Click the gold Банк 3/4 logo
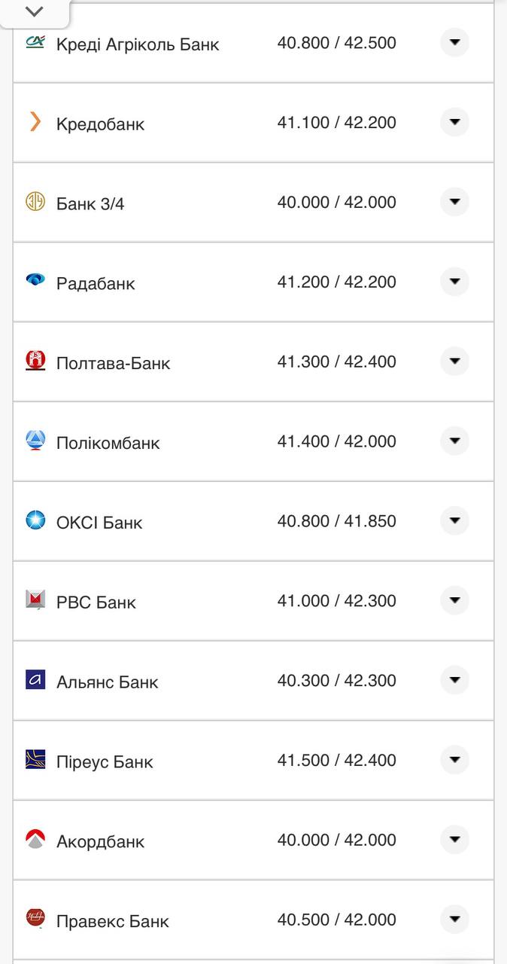Screen dimensions: 507x964 click(35, 202)
